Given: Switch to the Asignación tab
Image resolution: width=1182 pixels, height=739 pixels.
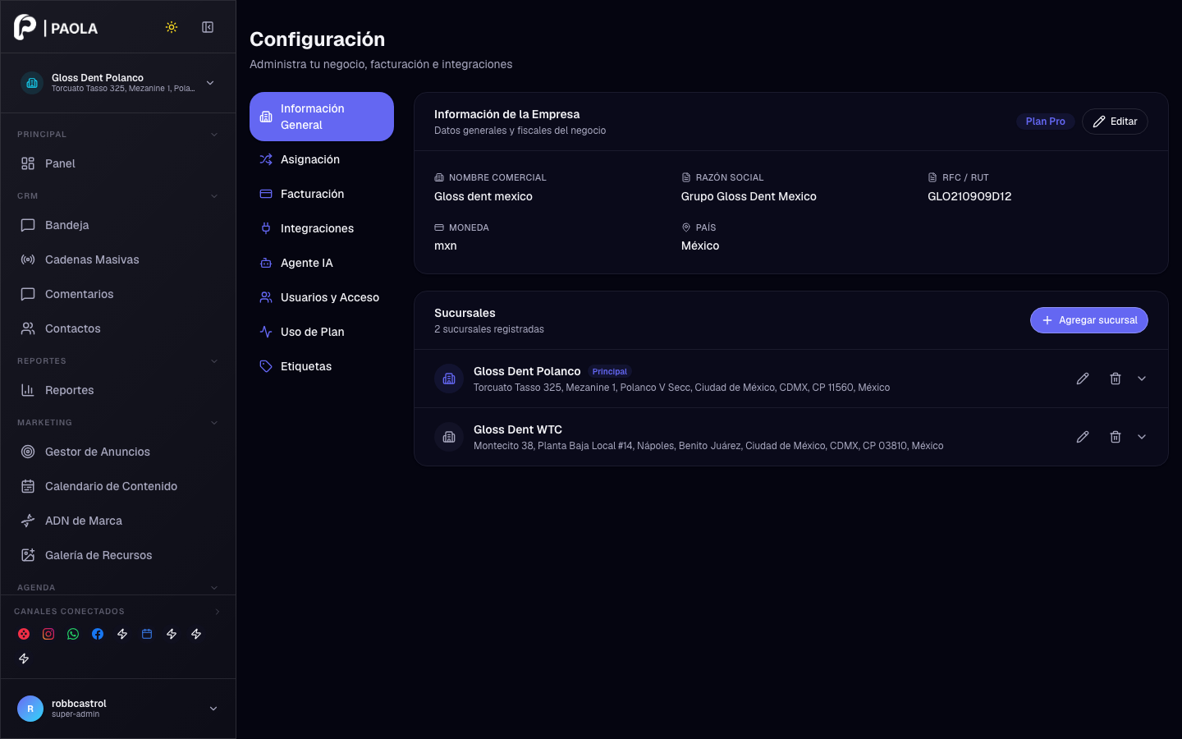Looking at the screenshot, I should 322,159.
